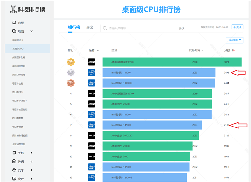Viewport: 251px width, 182px height.
Task: Expand the 软件 sidebar section chevron
Action: pos(31,179)
